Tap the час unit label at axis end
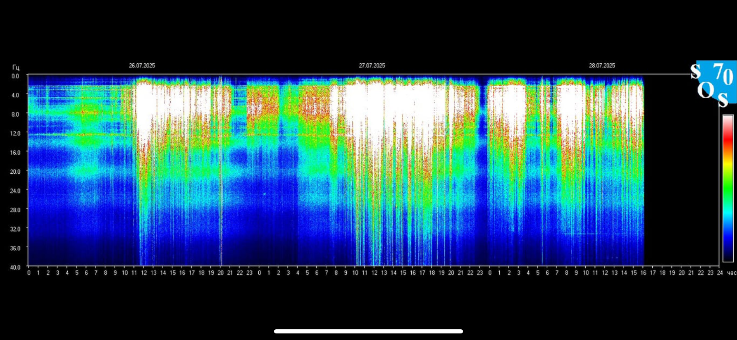Image resolution: width=737 pixels, height=340 pixels. click(x=731, y=273)
